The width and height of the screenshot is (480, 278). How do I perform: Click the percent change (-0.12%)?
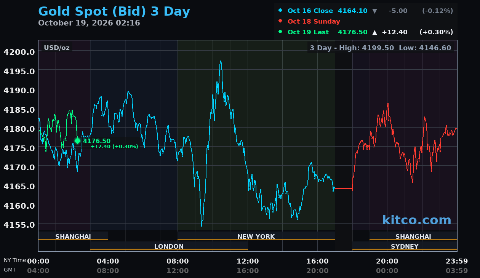pyautogui.click(x=437, y=11)
